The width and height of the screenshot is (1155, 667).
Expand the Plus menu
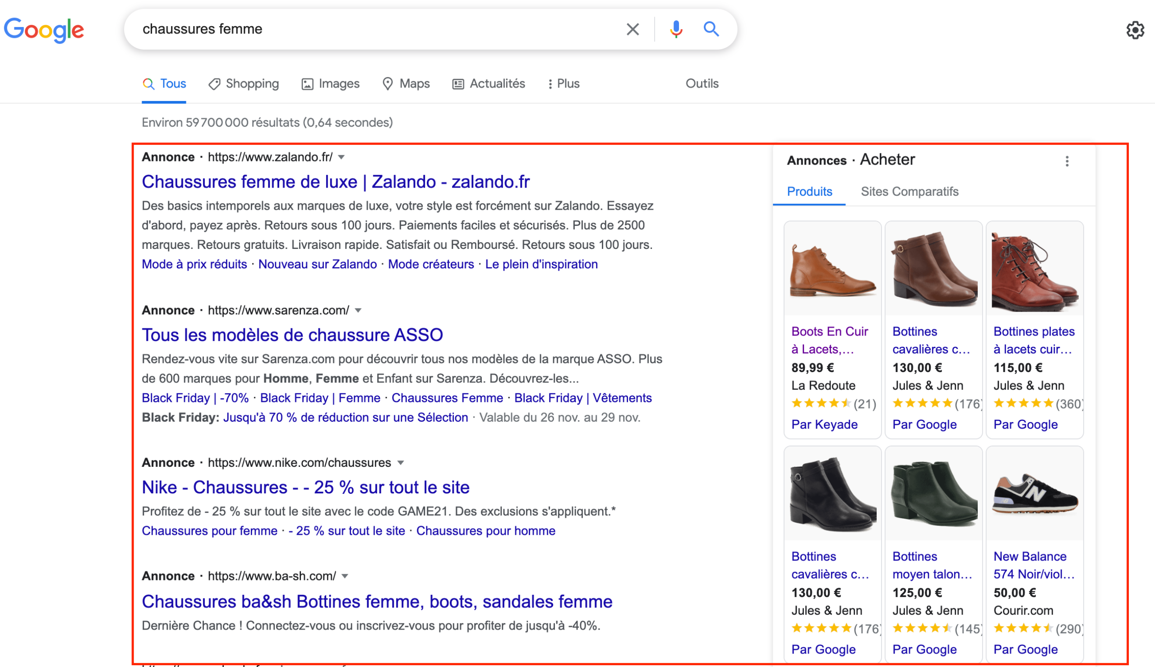[x=564, y=84]
